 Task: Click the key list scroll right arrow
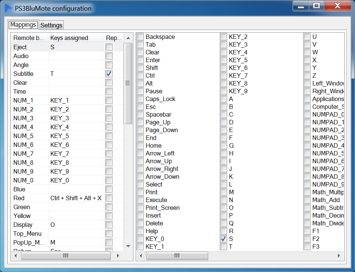tap(339, 256)
